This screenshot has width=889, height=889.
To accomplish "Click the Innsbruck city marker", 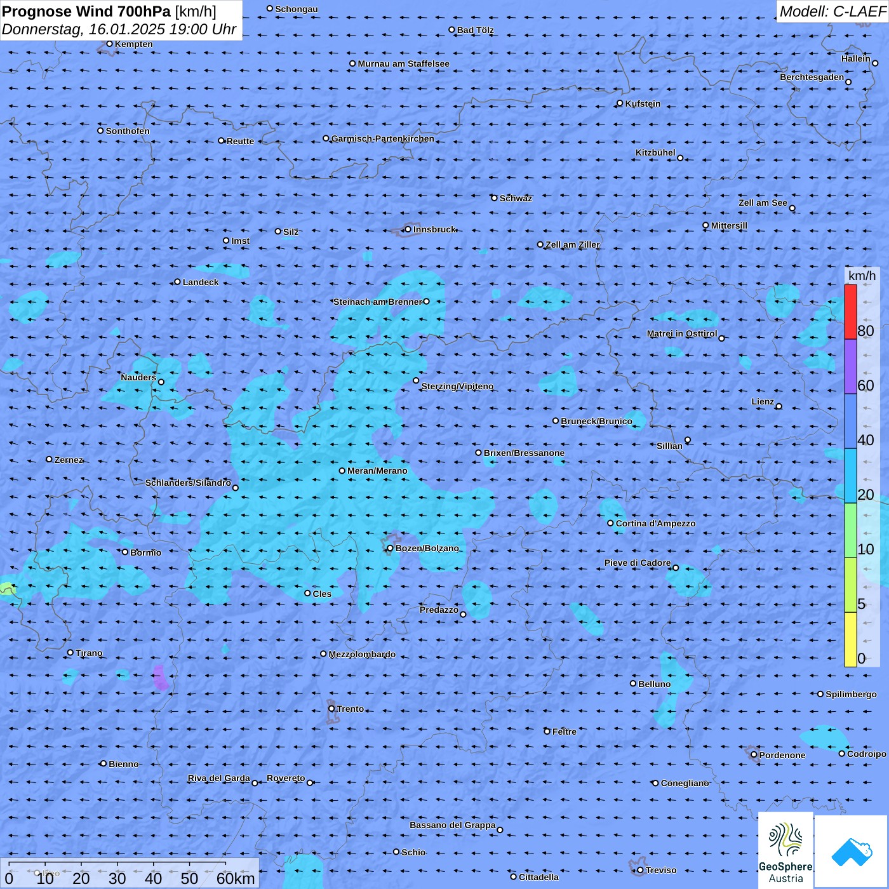I will (x=408, y=229).
